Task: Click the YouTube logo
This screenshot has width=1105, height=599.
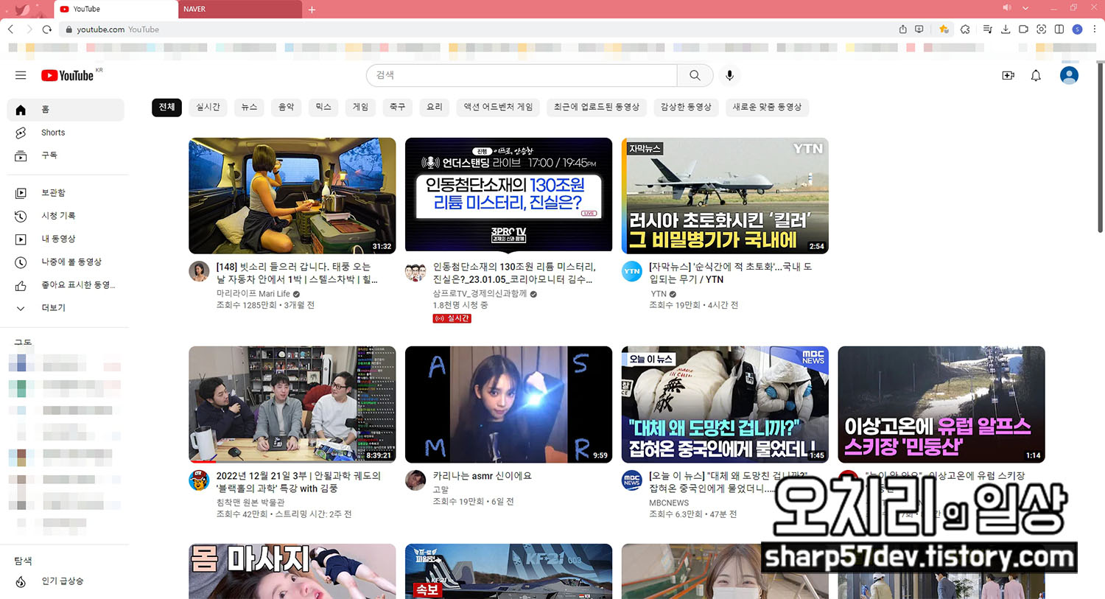Action: pos(68,75)
